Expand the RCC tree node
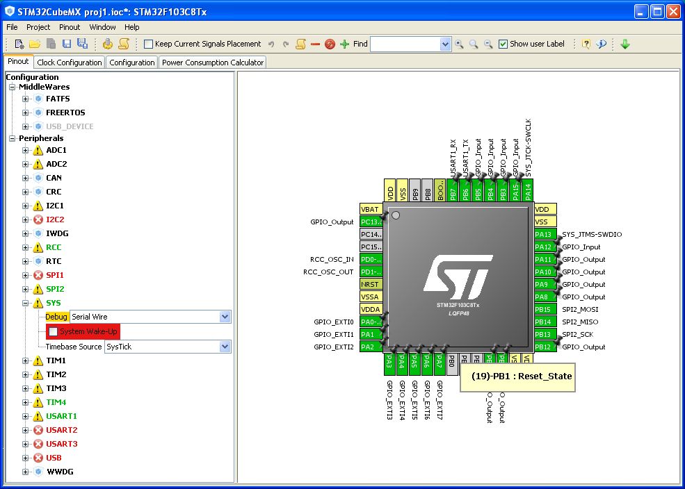The image size is (685, 489). [25, 247]
